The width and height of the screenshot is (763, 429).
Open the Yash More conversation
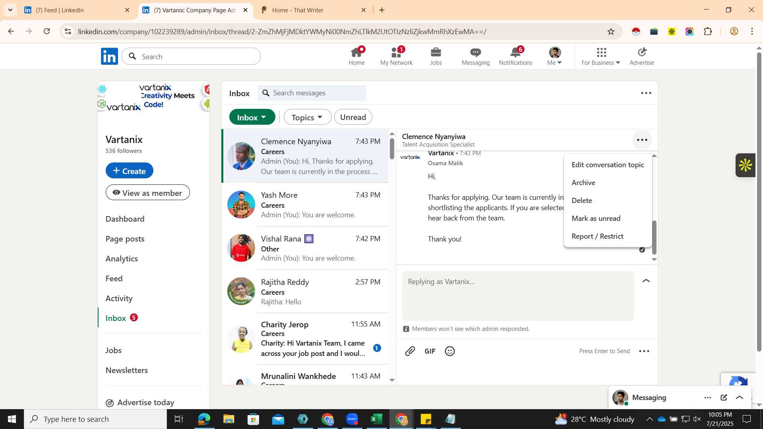(305, 205)
